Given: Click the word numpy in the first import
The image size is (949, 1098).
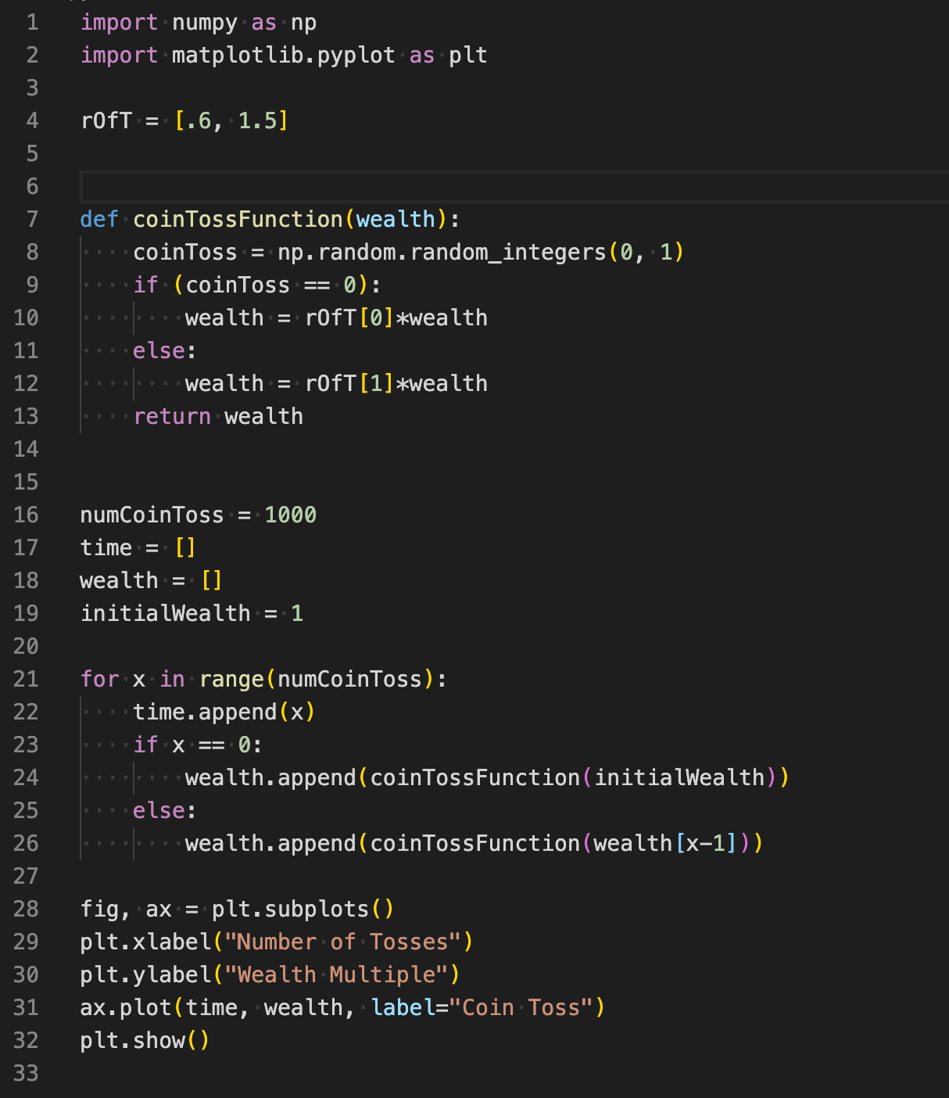Looking at the screenshot, I should (x=205, y=23).
